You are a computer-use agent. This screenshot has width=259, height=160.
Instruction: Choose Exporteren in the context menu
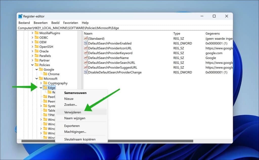pos(81,126)
